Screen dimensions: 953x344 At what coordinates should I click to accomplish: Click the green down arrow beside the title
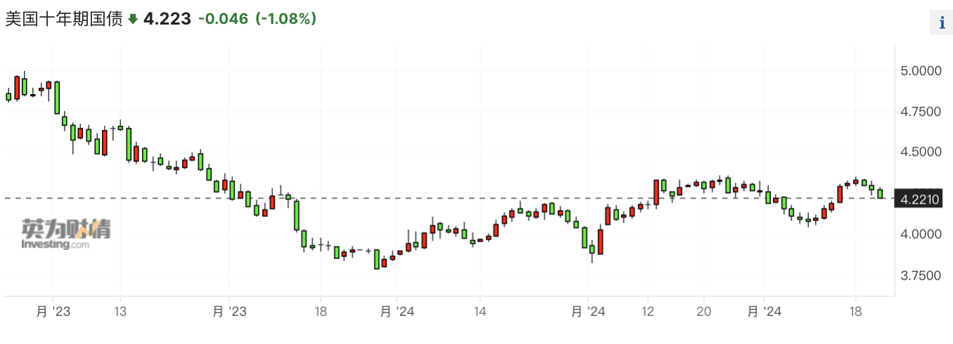coord(134,20)
